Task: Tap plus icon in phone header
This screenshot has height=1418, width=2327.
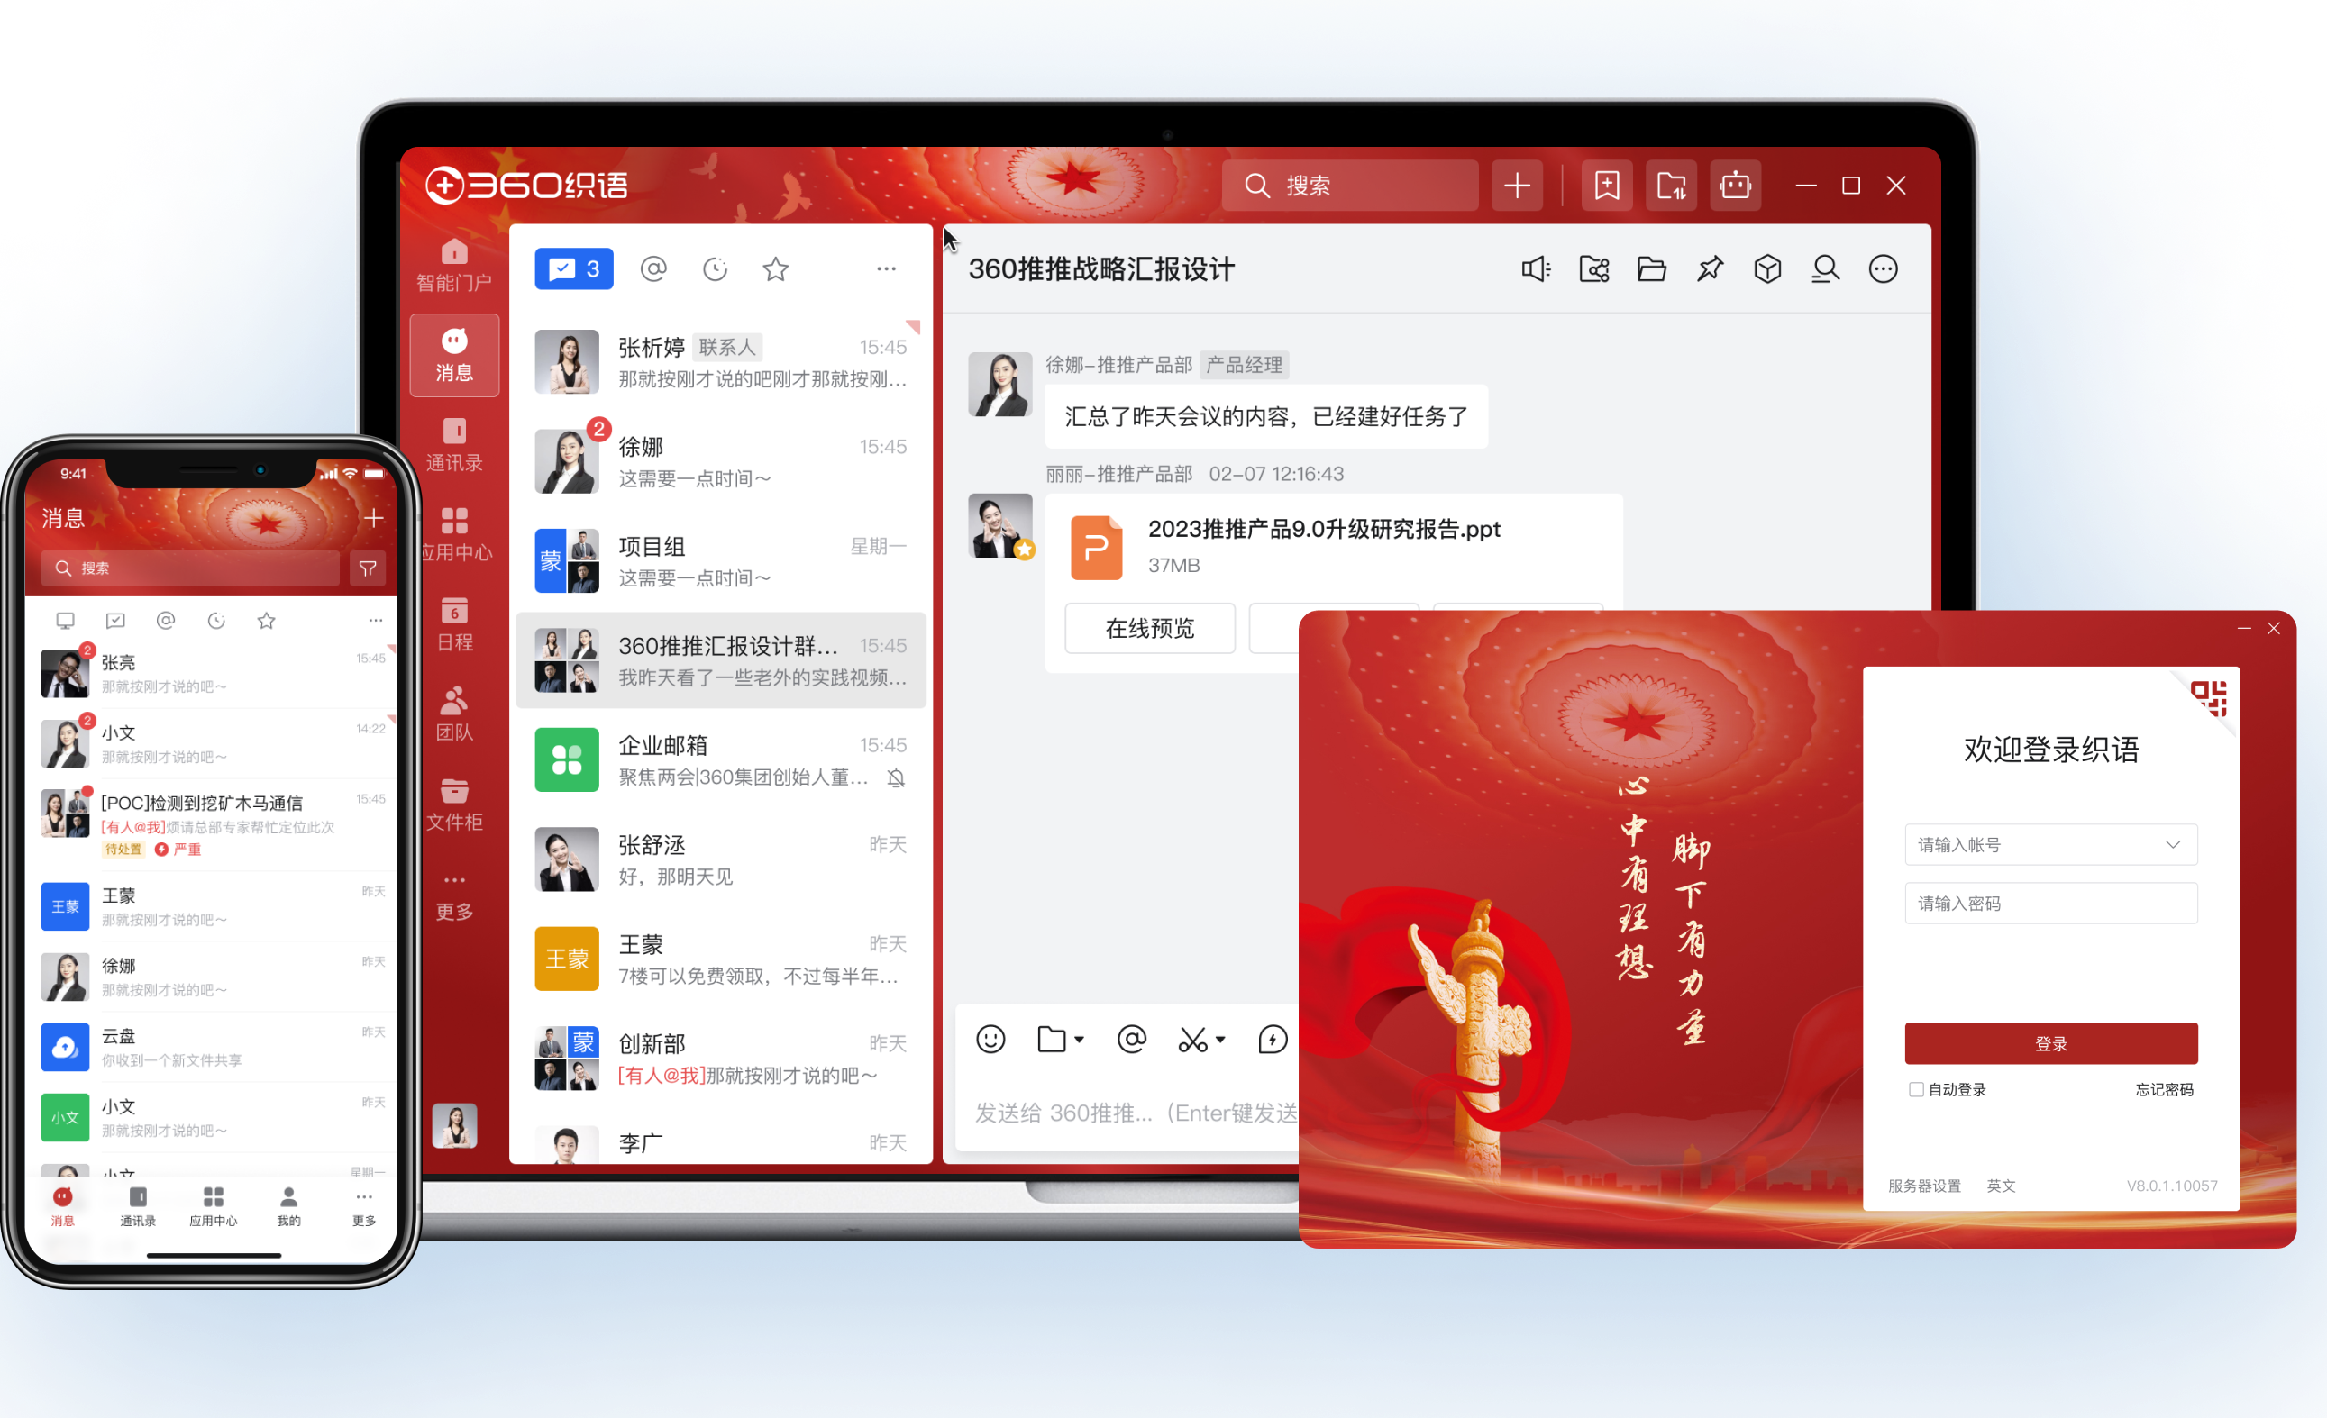Action: pyautogui.click(x=374, y=518)
